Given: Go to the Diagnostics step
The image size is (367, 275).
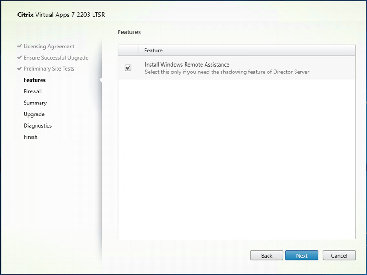Looking at the screenshot, I should click(38, 125).
